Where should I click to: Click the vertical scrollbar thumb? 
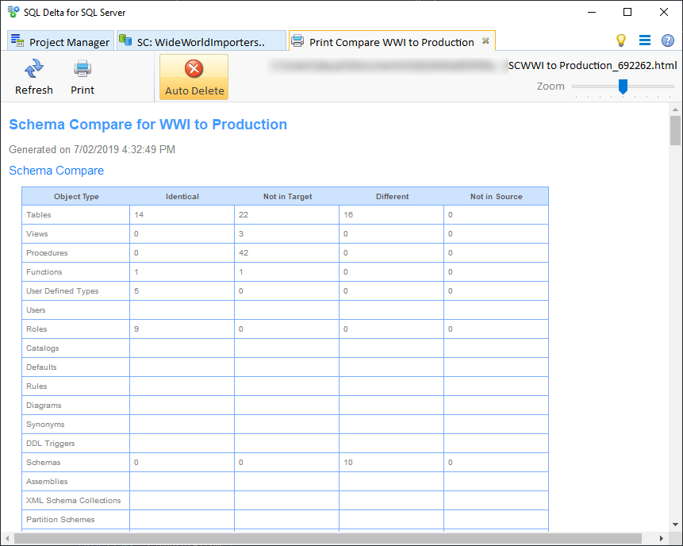675,130
